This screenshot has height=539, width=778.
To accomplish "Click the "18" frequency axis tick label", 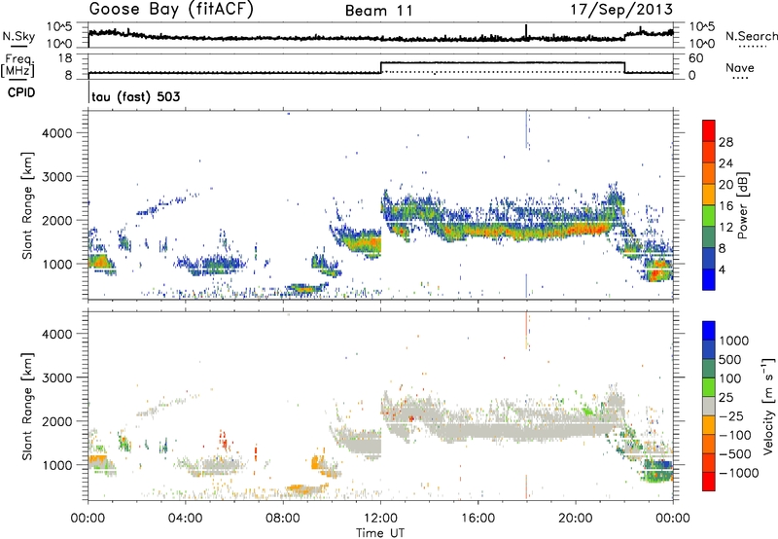I will coord(65,58).
